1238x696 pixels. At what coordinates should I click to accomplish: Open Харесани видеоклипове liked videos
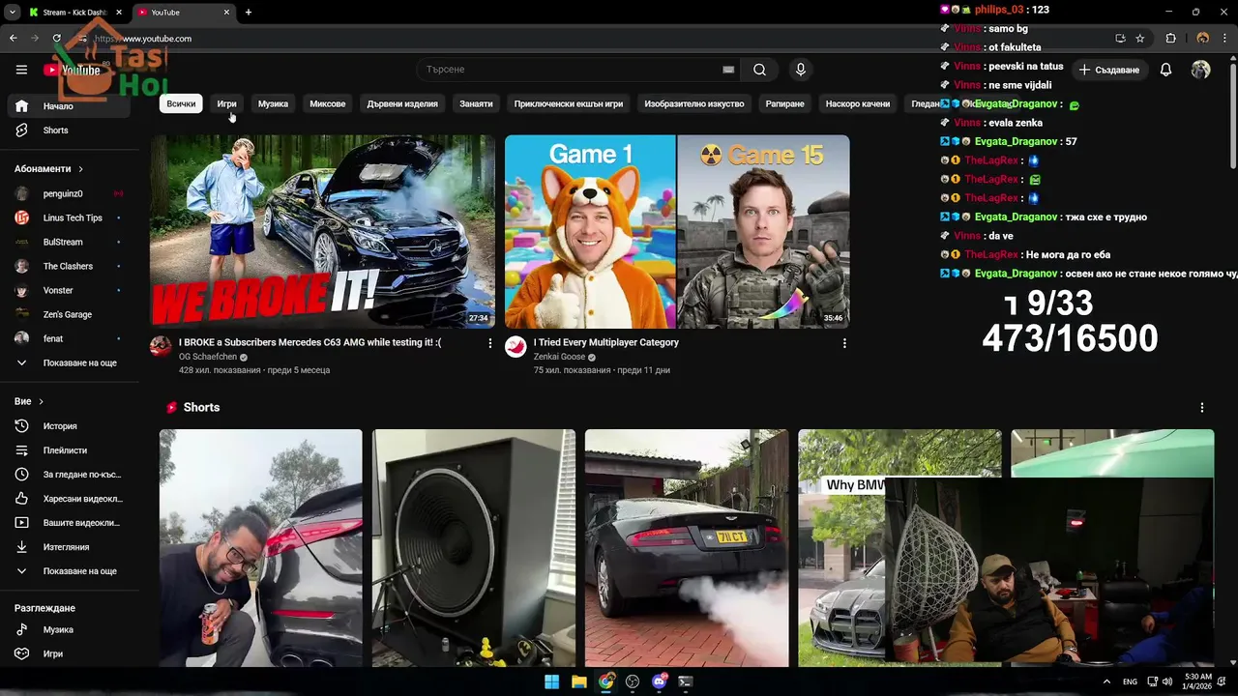point(68,499)
